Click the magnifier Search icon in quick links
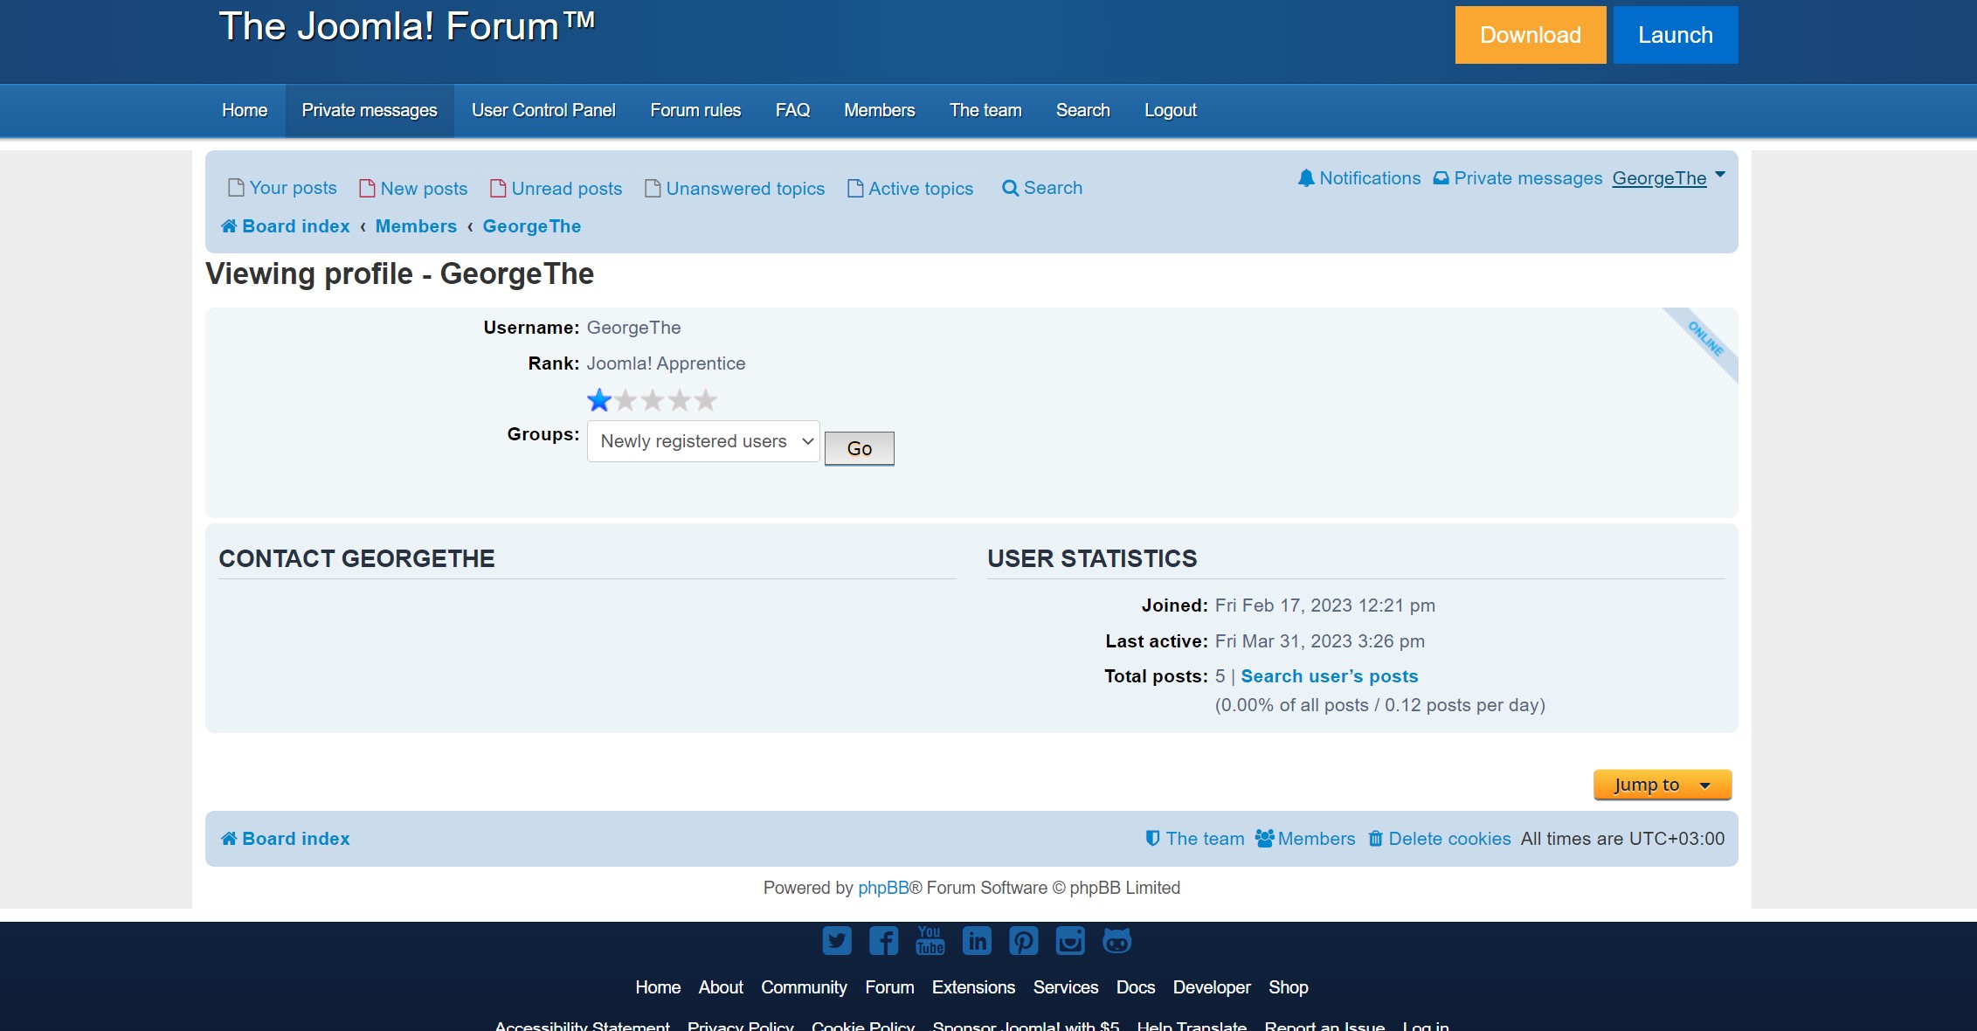This screenshot has width=1977, height=1031. (1010, 188)
